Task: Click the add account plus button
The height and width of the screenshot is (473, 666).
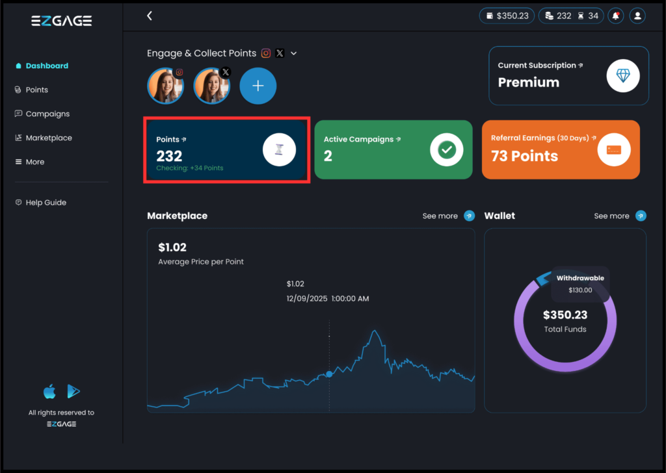Action: coord(258,86)
